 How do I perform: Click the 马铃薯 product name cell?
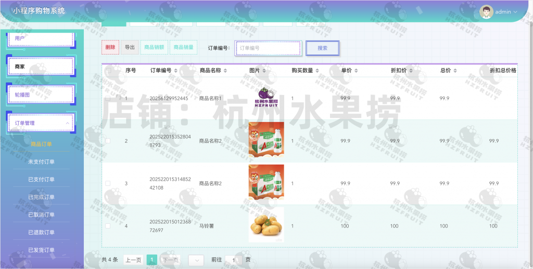pos(206,226)
